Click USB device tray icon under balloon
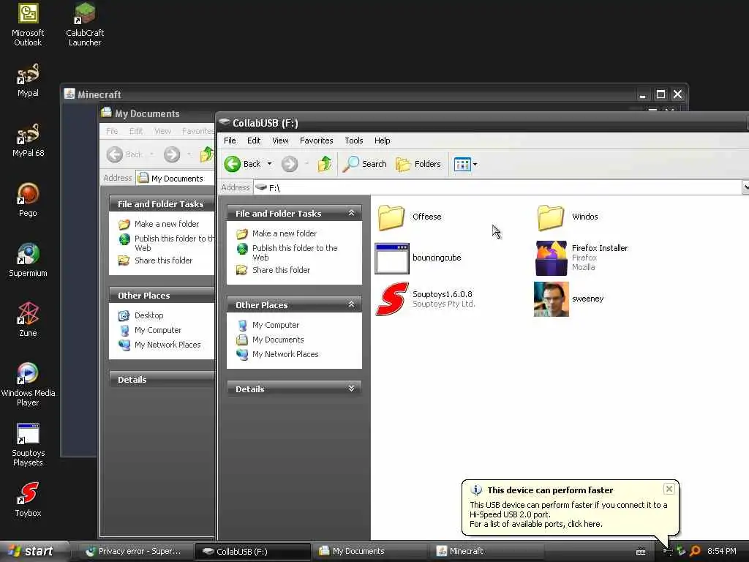This screenshot has width=749, height=562. coord(668,552)
